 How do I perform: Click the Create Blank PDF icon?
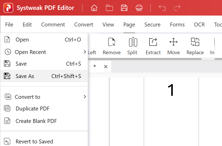coord(7,121)
